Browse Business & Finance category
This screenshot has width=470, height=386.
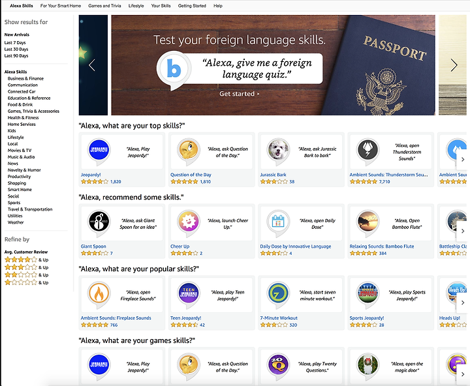pyautogui.click(x=25, y=78)
